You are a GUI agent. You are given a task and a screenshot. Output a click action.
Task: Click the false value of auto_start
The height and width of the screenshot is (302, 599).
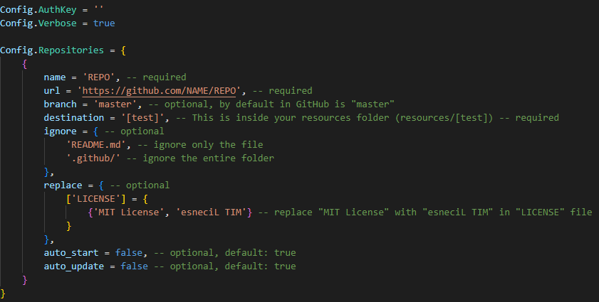click(x=129, y=253)
